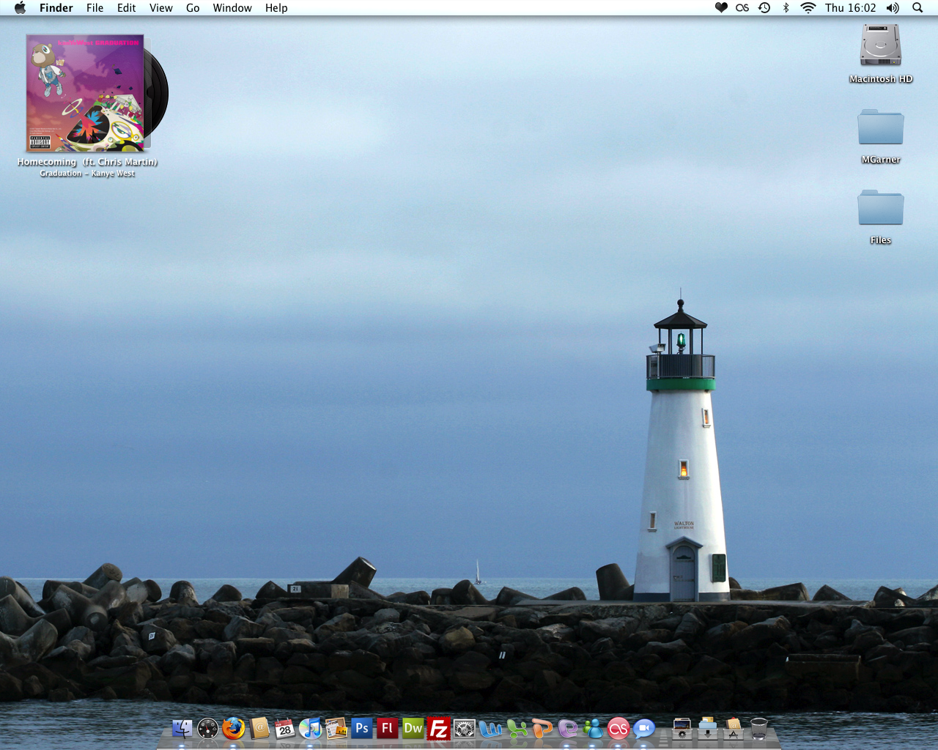Launch Flash (Fl) from the Dock

tap(388, 728)
